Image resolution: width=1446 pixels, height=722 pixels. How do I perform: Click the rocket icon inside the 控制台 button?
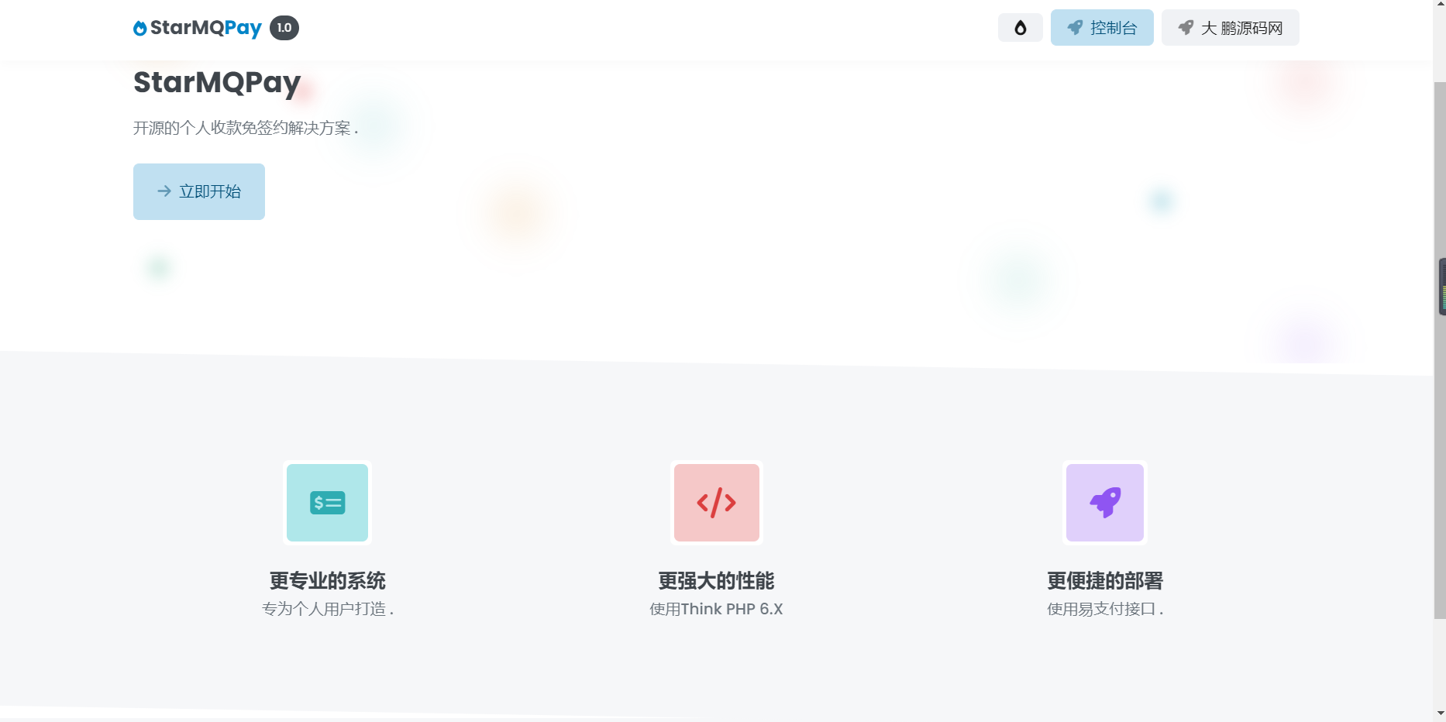1074,28
